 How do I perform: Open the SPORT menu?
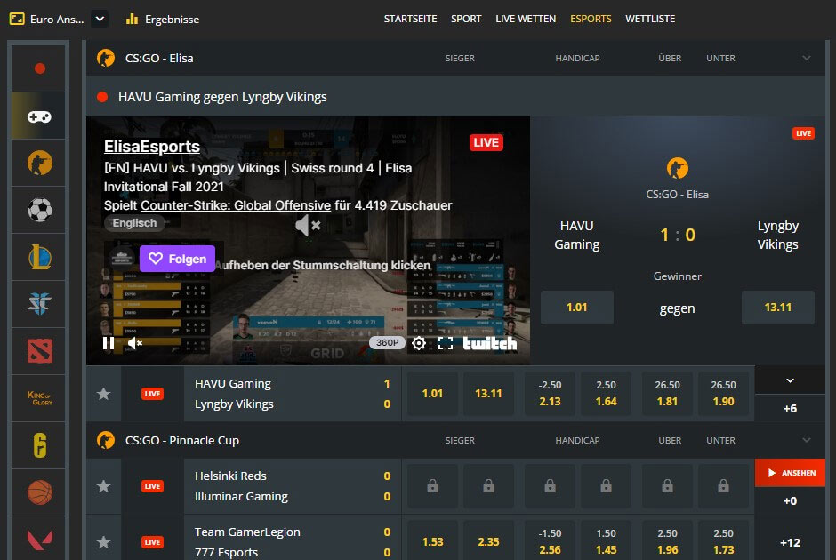(x=466, y=19)
